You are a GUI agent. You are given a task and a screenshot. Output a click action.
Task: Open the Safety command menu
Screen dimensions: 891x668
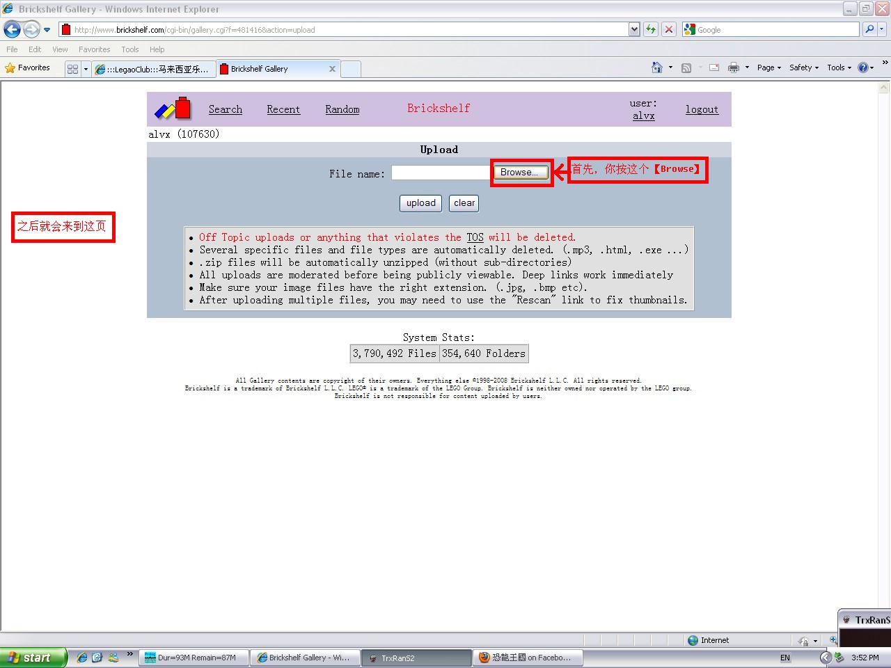804,67
